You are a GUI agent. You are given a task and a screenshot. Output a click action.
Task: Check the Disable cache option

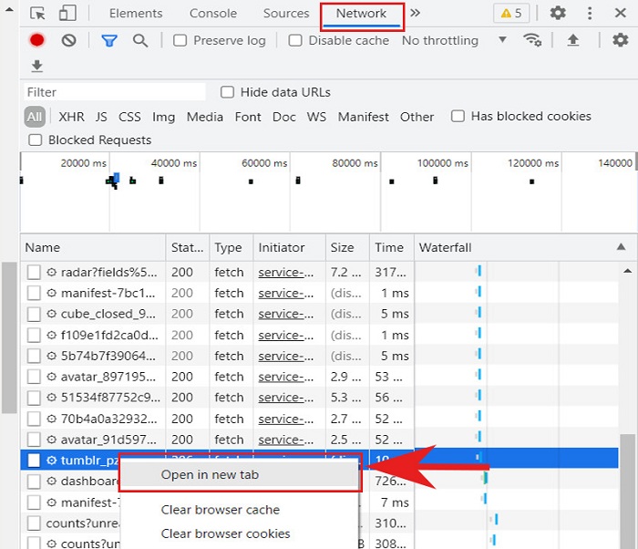point(295,40)
